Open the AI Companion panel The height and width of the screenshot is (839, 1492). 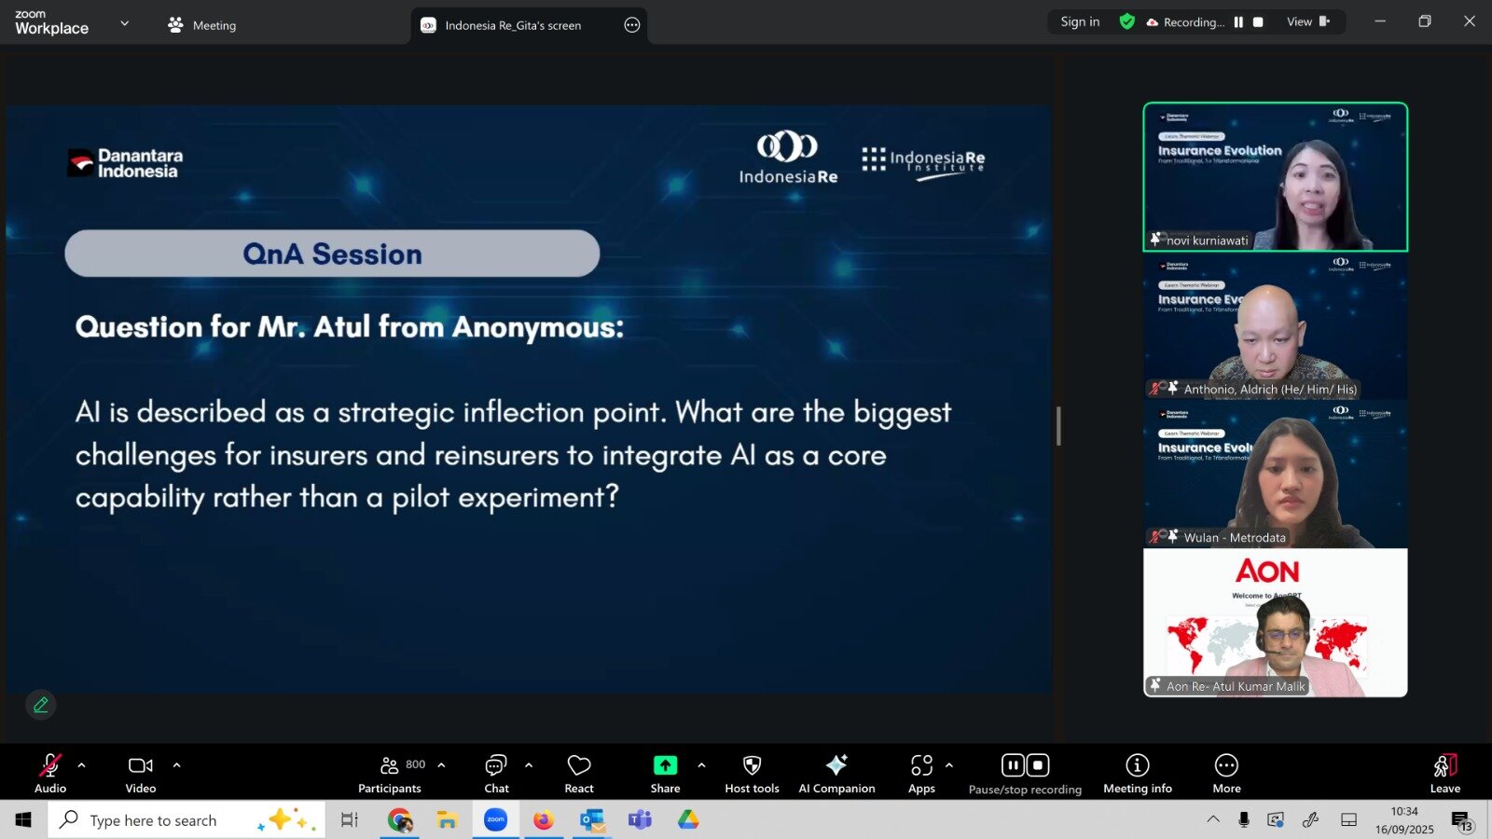tap(836, 773)
